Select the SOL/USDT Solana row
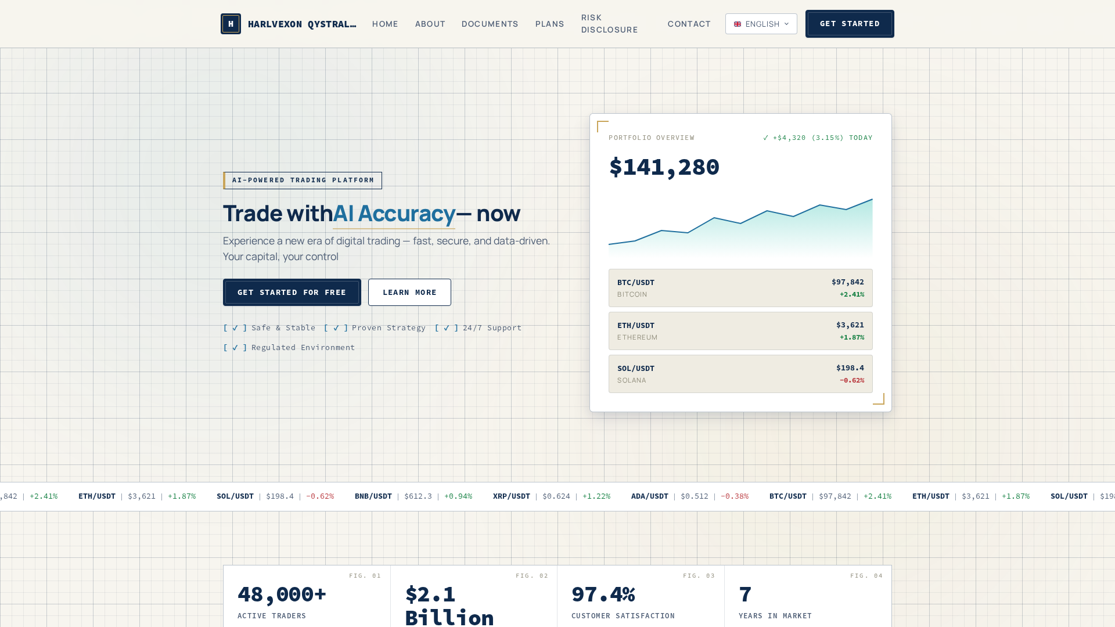This screenshot has height=627, width=1115. pyautogui.click(x=740, y=374)
